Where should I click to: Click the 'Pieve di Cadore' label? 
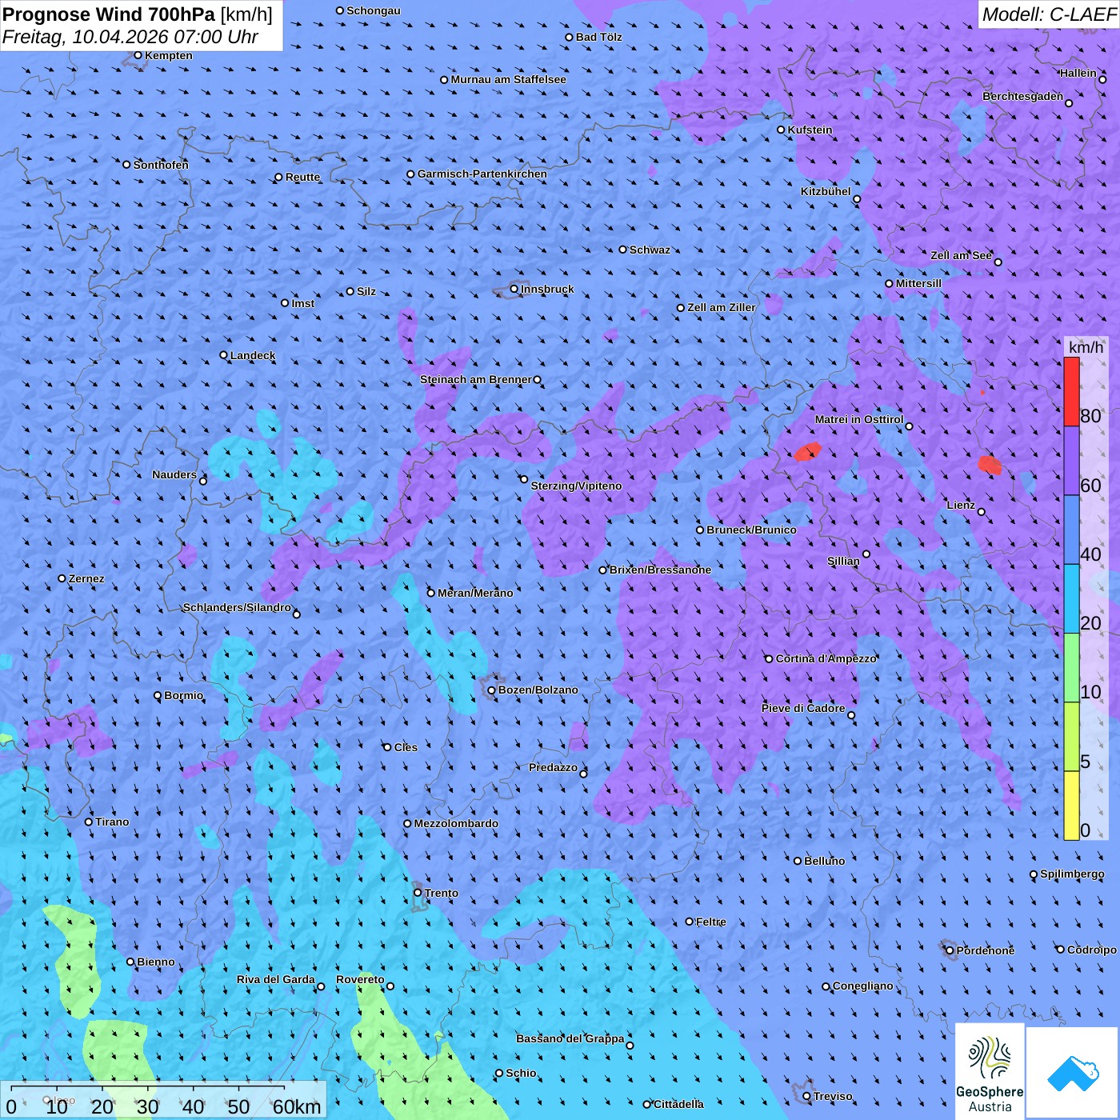(803, 708)
